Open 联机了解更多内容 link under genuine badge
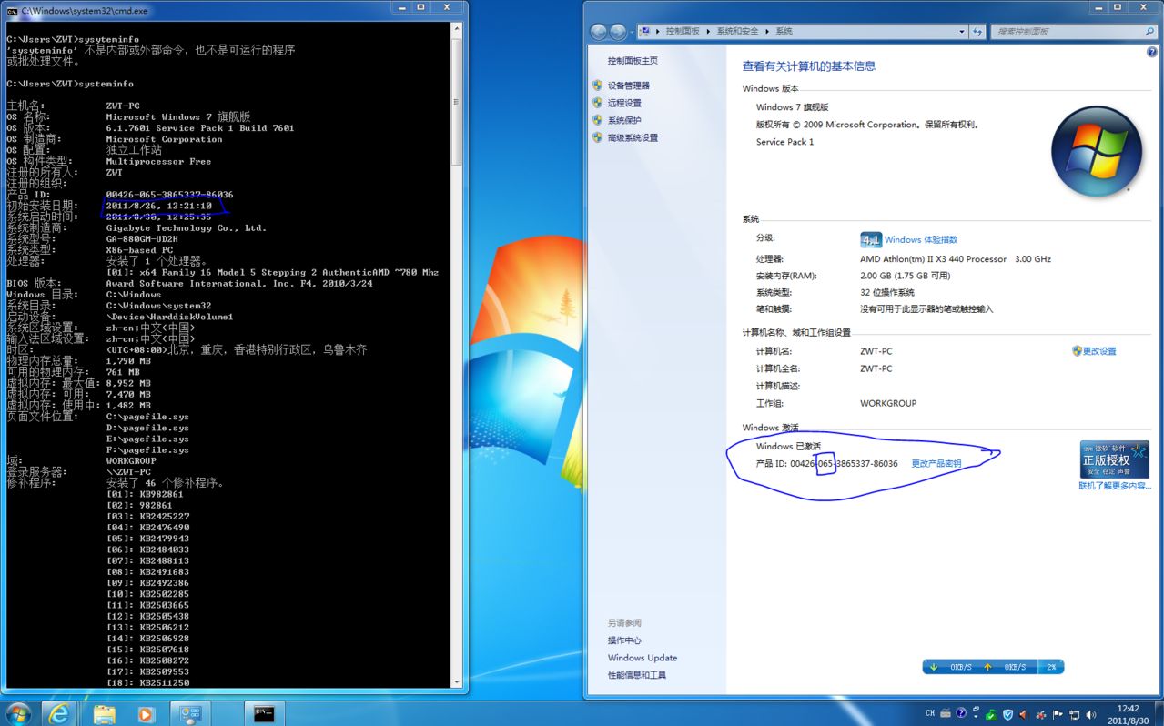This screenshot has height=726, width=1164. [1115, 486]
